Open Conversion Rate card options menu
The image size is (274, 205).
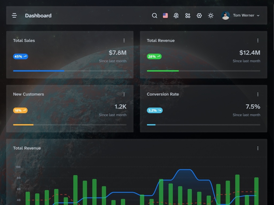(x=258, y=94)
